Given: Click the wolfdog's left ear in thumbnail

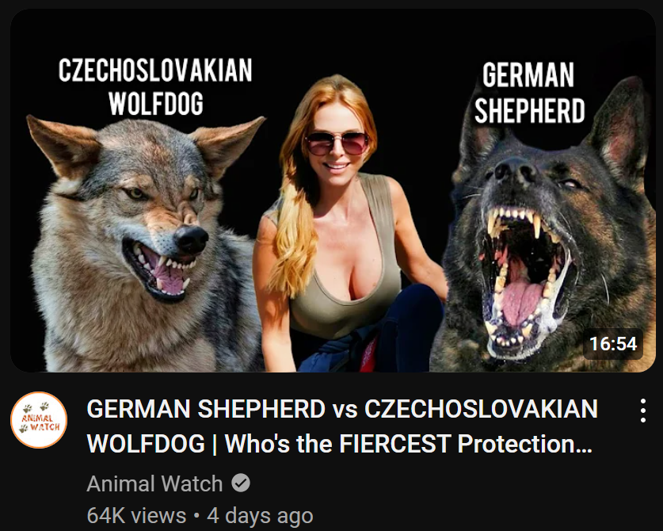Looking at the screenshot, I should 63,146.
